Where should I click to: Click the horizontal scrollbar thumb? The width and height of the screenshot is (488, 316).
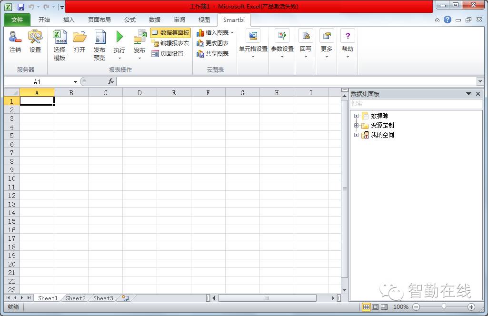point(267,298)
